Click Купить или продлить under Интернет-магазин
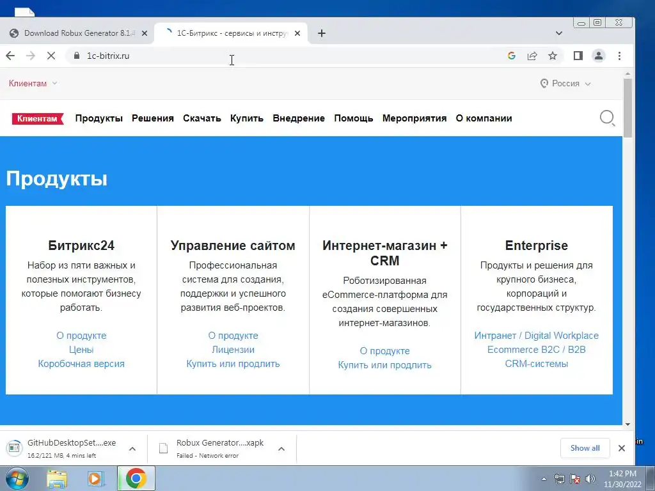The height and width of the screenshot is (491, 655). pos(384,365)
